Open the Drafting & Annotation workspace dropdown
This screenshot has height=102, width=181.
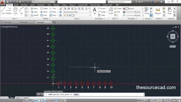44,2
